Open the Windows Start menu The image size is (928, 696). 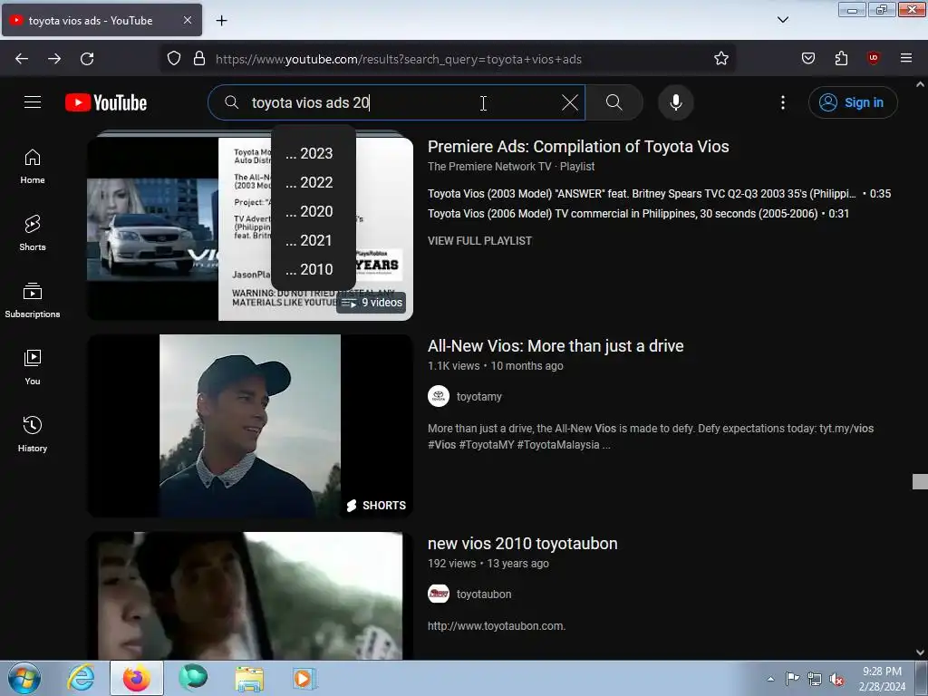pyautogui.click(x=24, y=678)
